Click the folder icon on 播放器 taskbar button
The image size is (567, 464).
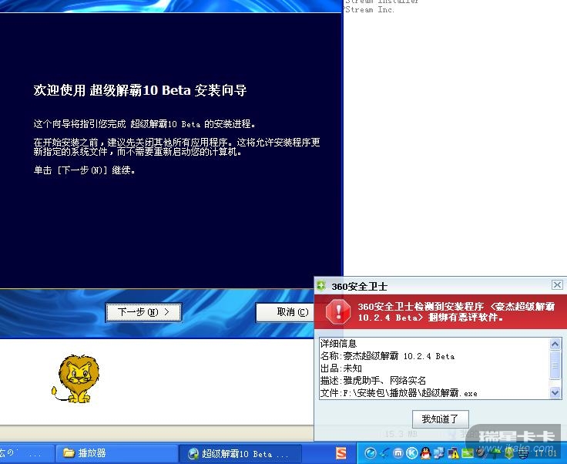[69, 452]
